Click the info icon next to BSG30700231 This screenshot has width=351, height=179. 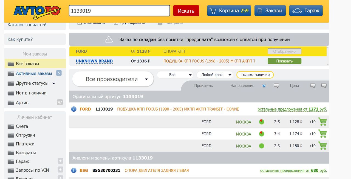click(x=73, y=170)
